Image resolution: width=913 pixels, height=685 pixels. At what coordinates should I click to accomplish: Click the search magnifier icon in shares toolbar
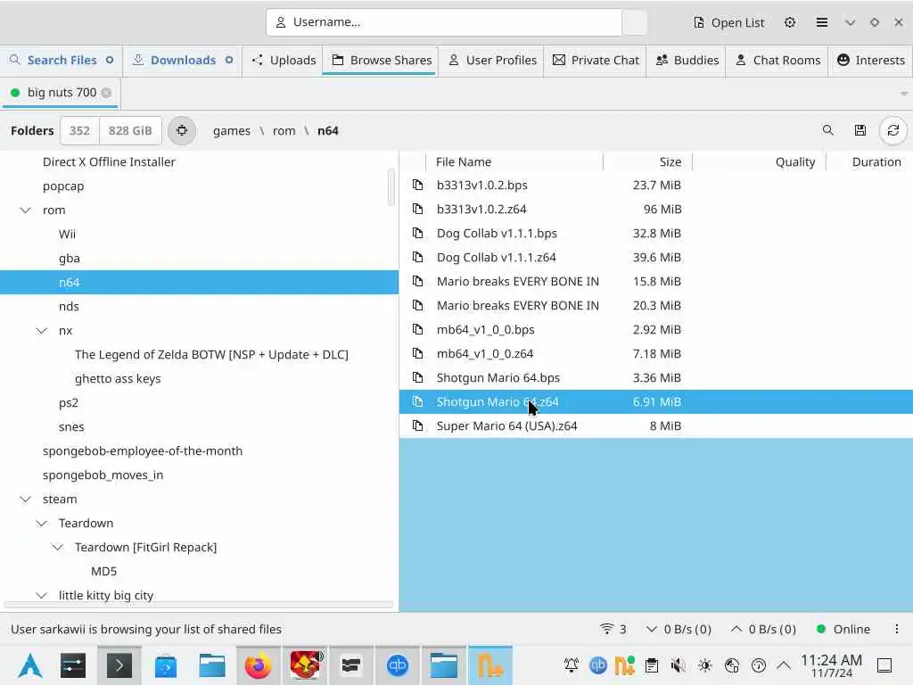827,130
